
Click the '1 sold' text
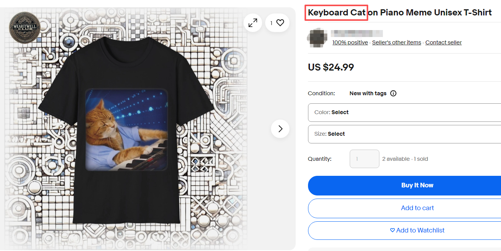(421, 159)
